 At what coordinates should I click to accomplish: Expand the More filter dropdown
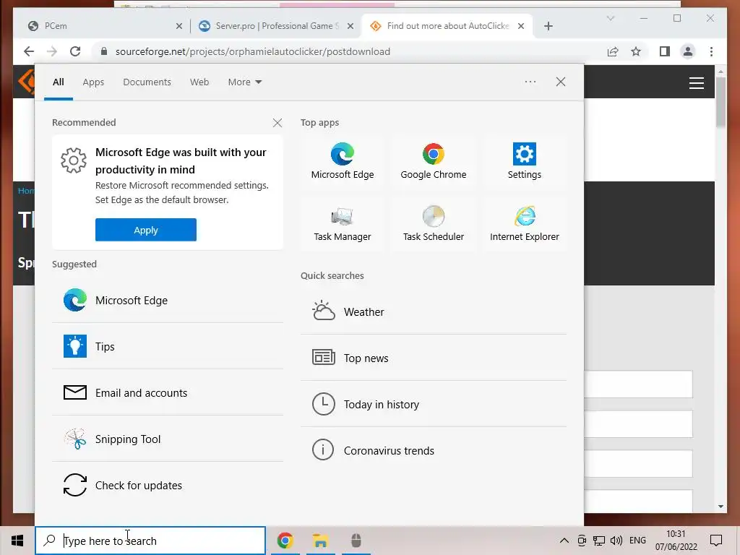click(244, 82)
